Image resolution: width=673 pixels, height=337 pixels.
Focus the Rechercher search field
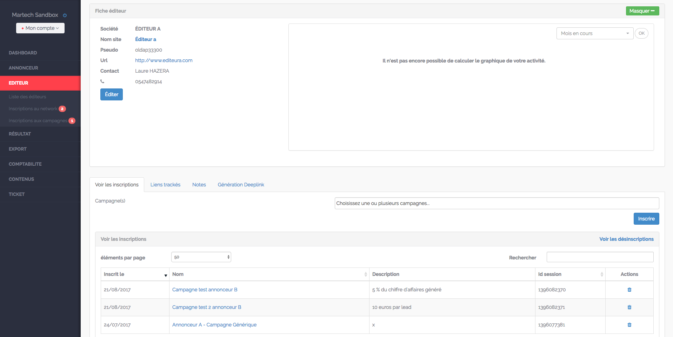pos(600,257)
